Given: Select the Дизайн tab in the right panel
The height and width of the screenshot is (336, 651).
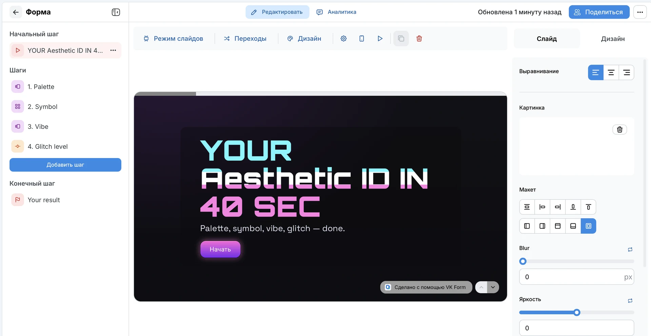Looking at the screenshot, I should 613,39.
